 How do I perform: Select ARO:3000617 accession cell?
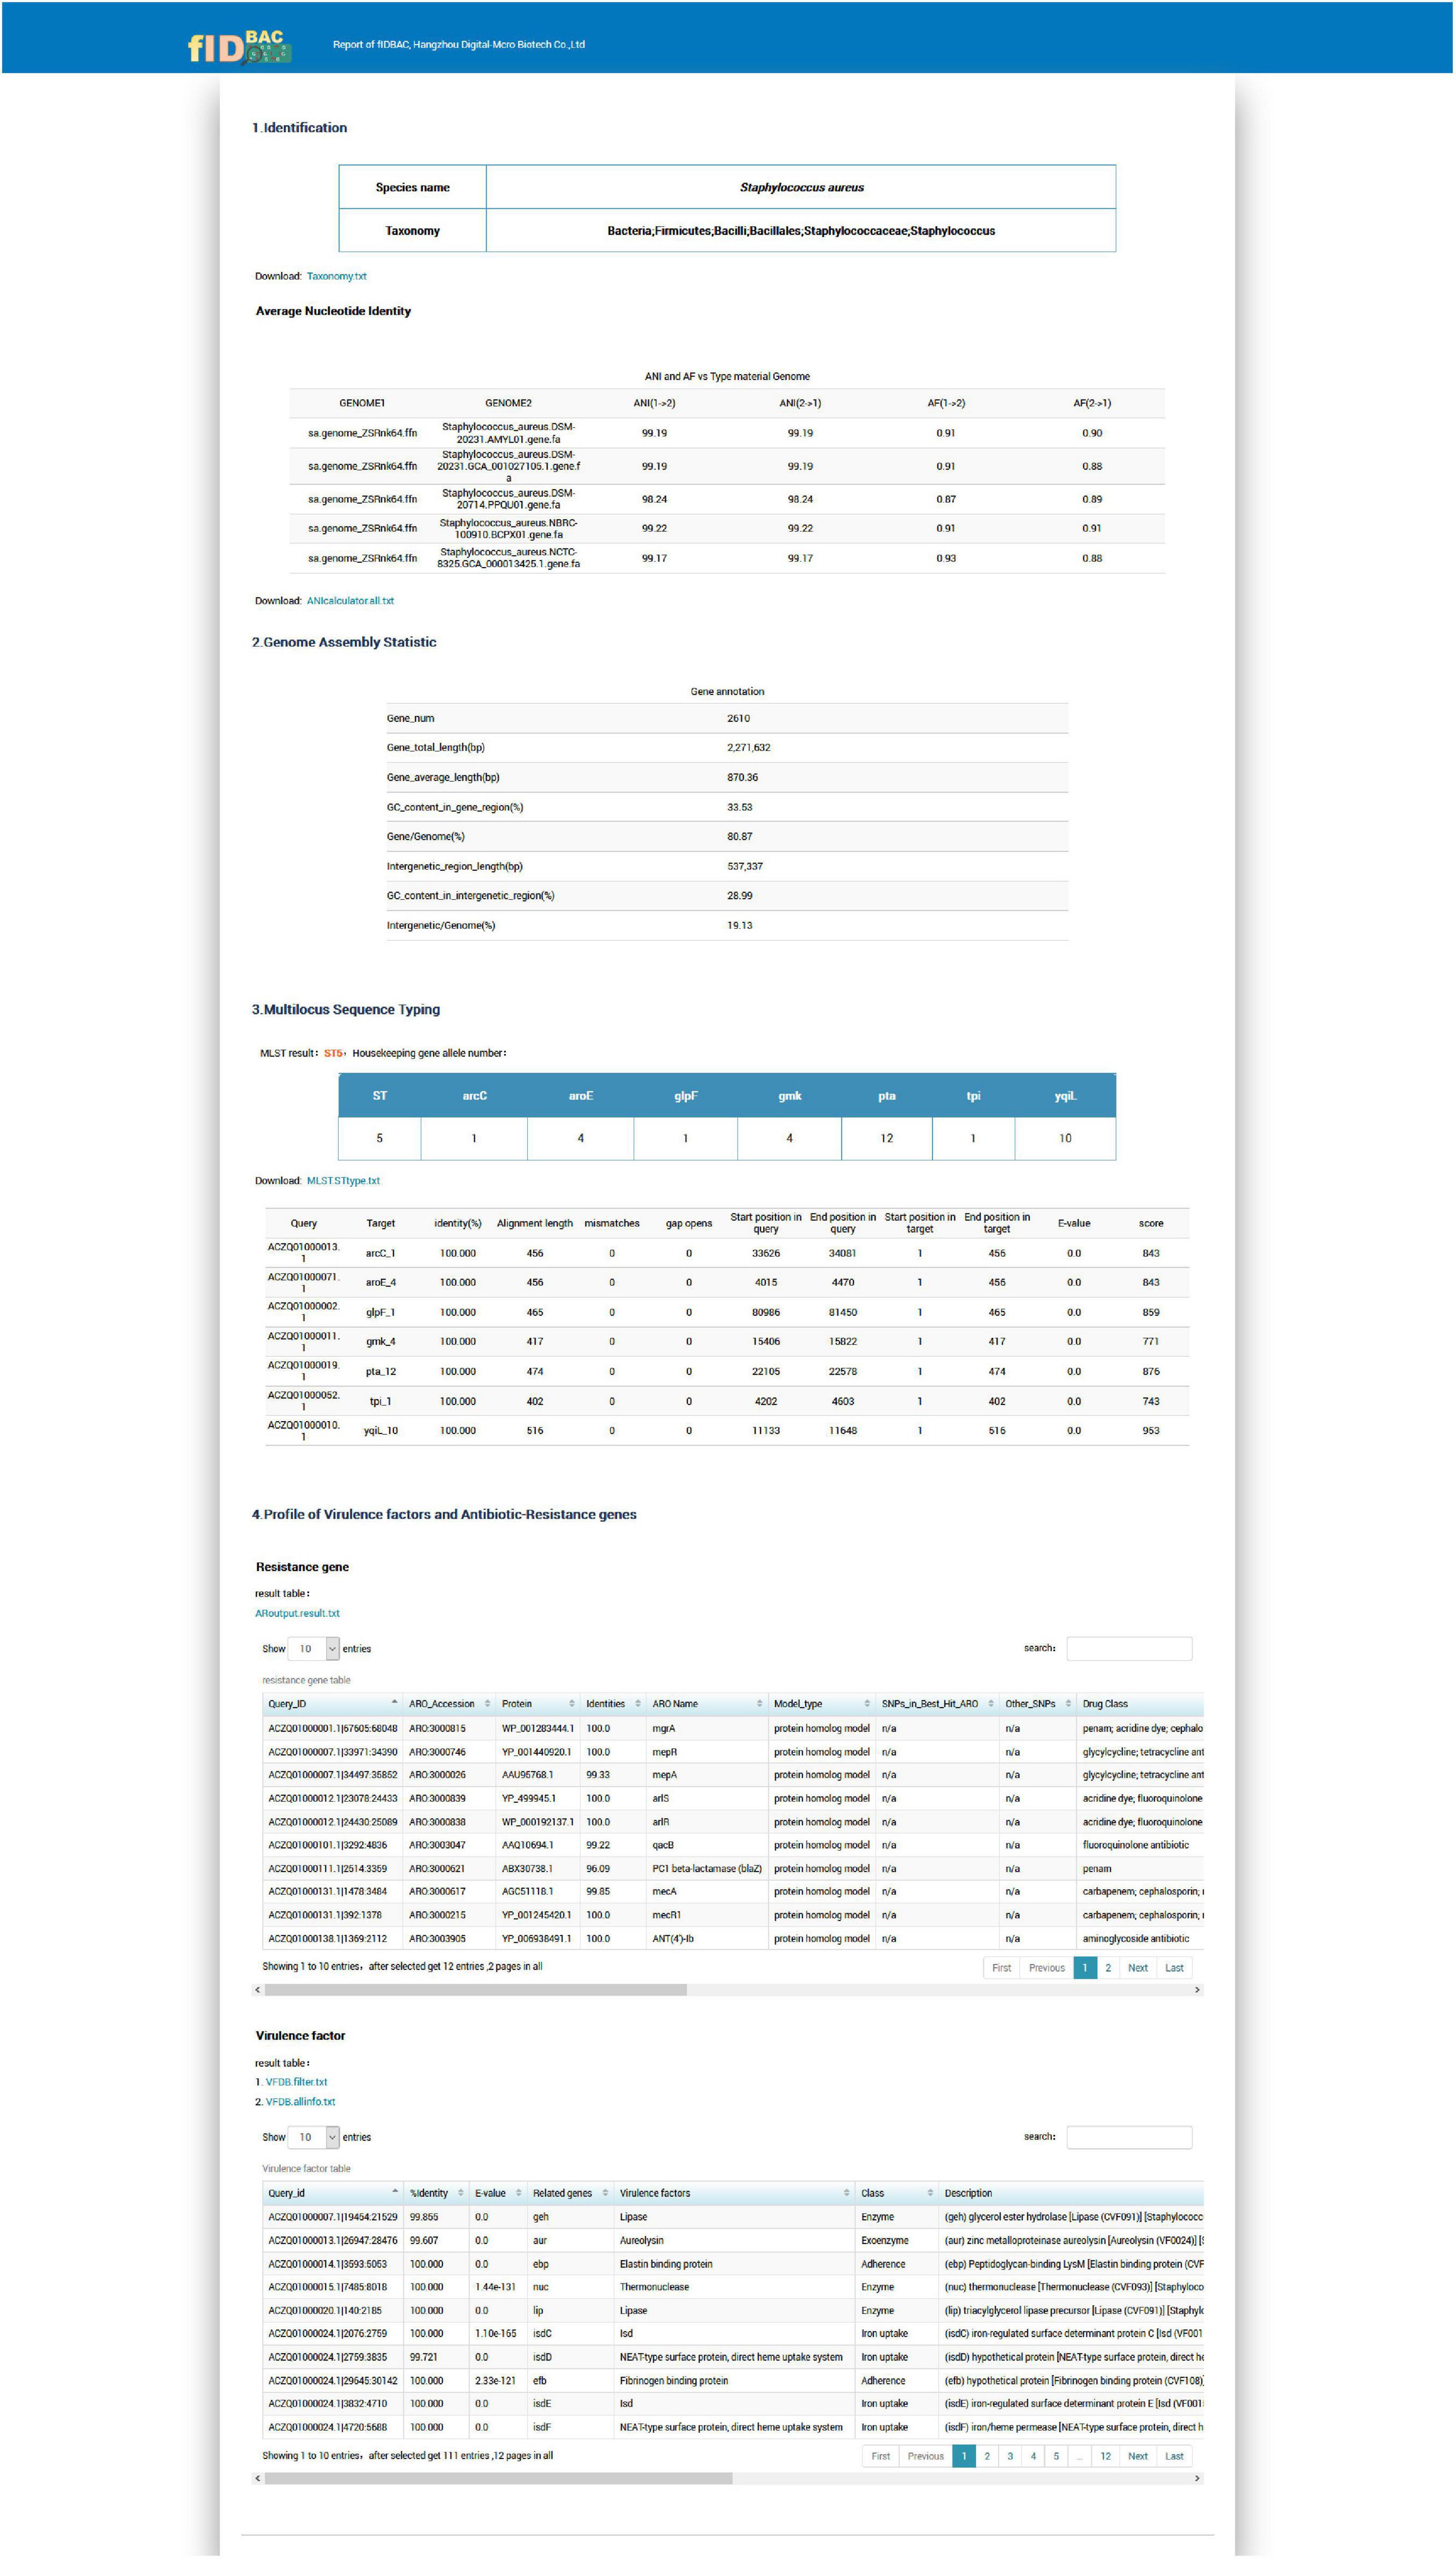coord(449,1892)
